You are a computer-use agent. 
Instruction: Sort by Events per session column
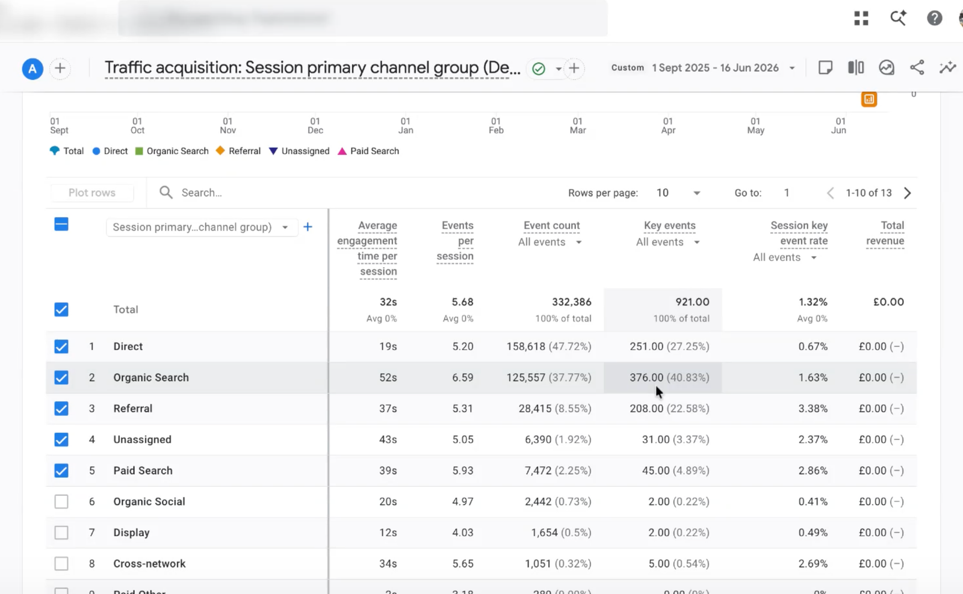[x=456, y=241]
